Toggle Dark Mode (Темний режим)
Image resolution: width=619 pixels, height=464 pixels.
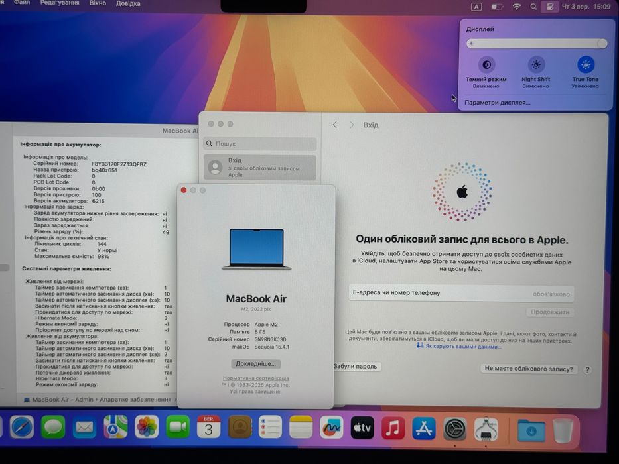(x=486, y=65)
